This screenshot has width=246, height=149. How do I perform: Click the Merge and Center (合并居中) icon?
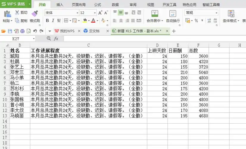click(x=155, y=14)
